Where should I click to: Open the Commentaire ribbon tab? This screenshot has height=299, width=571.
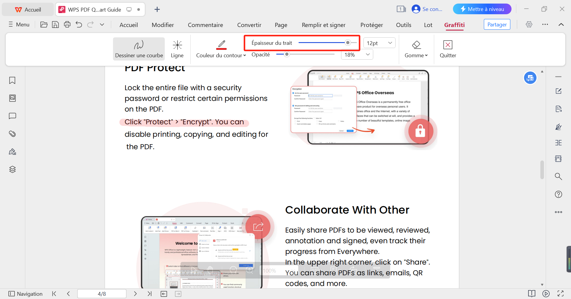[x=205, y=25]
